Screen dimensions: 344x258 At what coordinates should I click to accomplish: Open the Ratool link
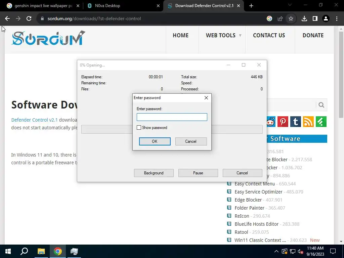[x=241, y=232]
